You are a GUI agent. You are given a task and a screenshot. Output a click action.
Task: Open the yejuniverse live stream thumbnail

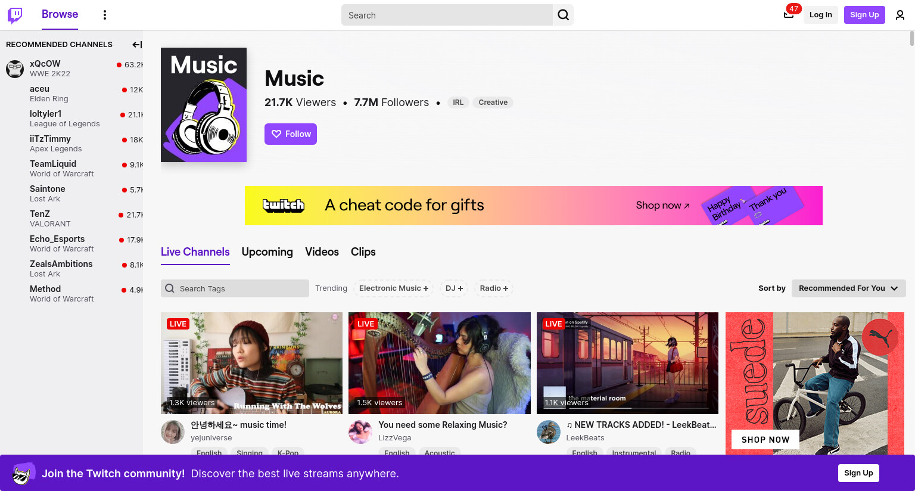pos(251,363)
